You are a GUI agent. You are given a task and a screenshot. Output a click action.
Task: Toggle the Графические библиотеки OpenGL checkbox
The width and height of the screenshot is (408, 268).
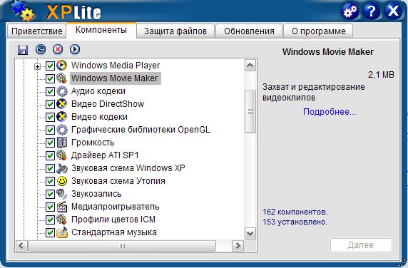tap(50, 130)
